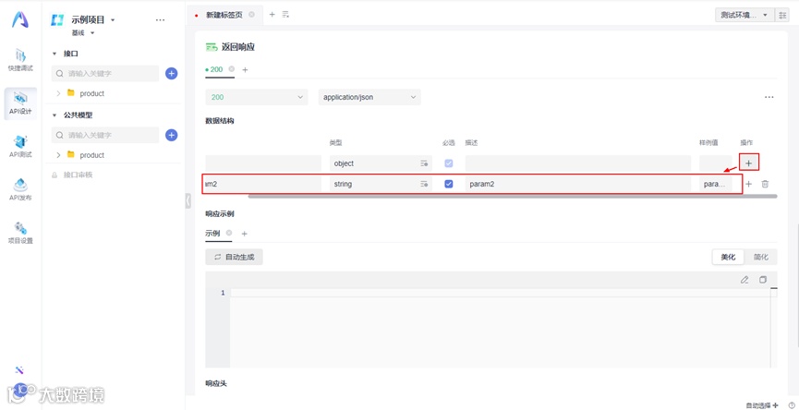Expand the product folder under 公共模型
Viewport: 799px width, 410px height.
coord(58,155)
